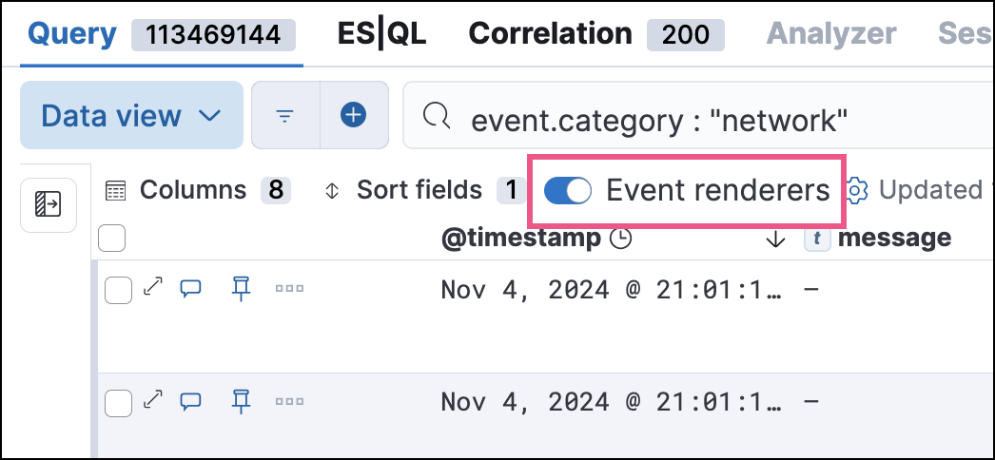The width and height of the screenshot is (995, 460).
Task: Open the side panel toggle icon
Action: tap(49, 203)
